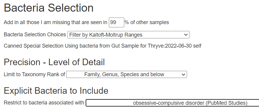Click the 'Restrict to bacteria associated with' label
This screenshot has width=259, height=111.
44,103
